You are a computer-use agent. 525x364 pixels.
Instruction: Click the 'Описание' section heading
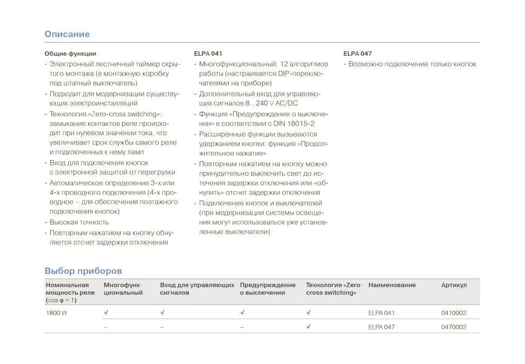click(67, 34)
